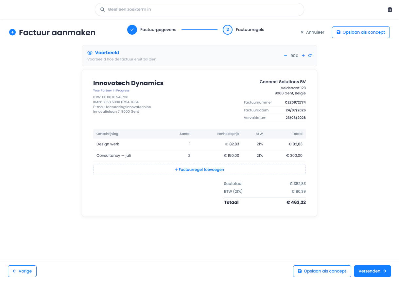Click '+ Factuurregel toevoegen'
The width and height of the screenshot is (399, 281).
click(x=199, y=170)
